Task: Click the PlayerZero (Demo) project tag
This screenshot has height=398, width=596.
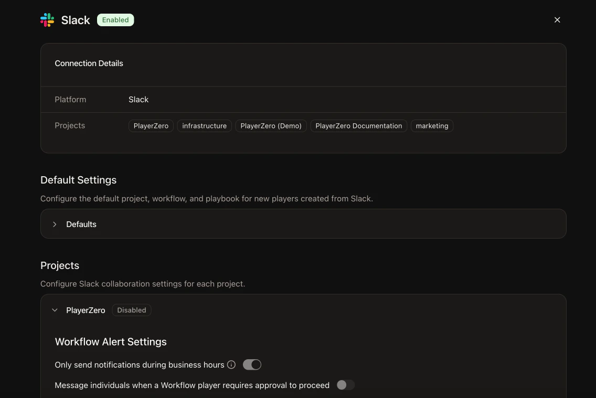Action: coord(271,125)
